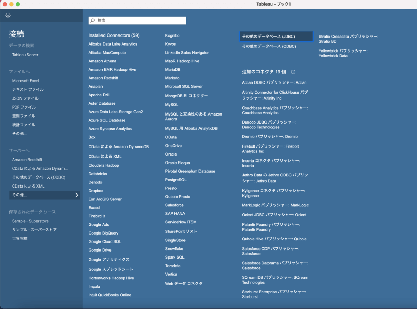Choose Cloudera Hadoop connector

(x=104, y=165)
